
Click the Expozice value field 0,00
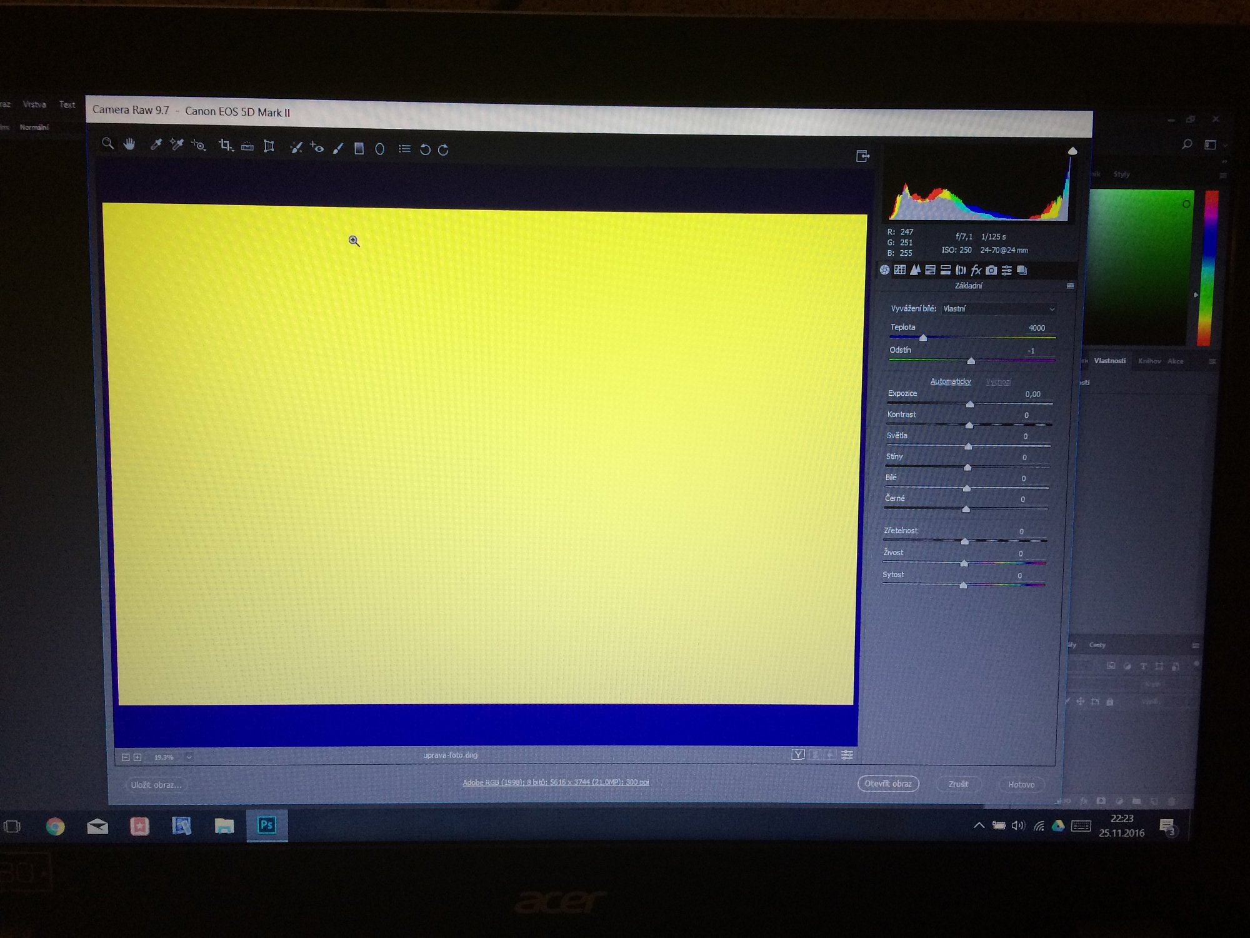click(x=1032, y=394)
